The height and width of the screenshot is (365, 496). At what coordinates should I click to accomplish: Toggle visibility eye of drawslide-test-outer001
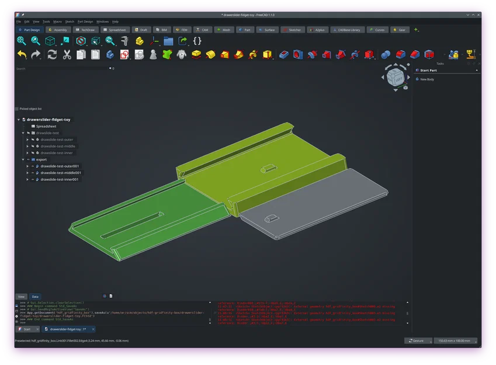(33, 166)
